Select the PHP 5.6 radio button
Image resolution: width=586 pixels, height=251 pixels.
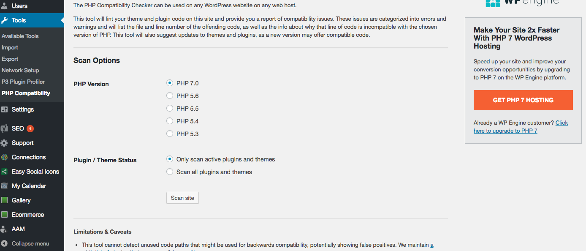pyautogui.click(x=170, y=96)
